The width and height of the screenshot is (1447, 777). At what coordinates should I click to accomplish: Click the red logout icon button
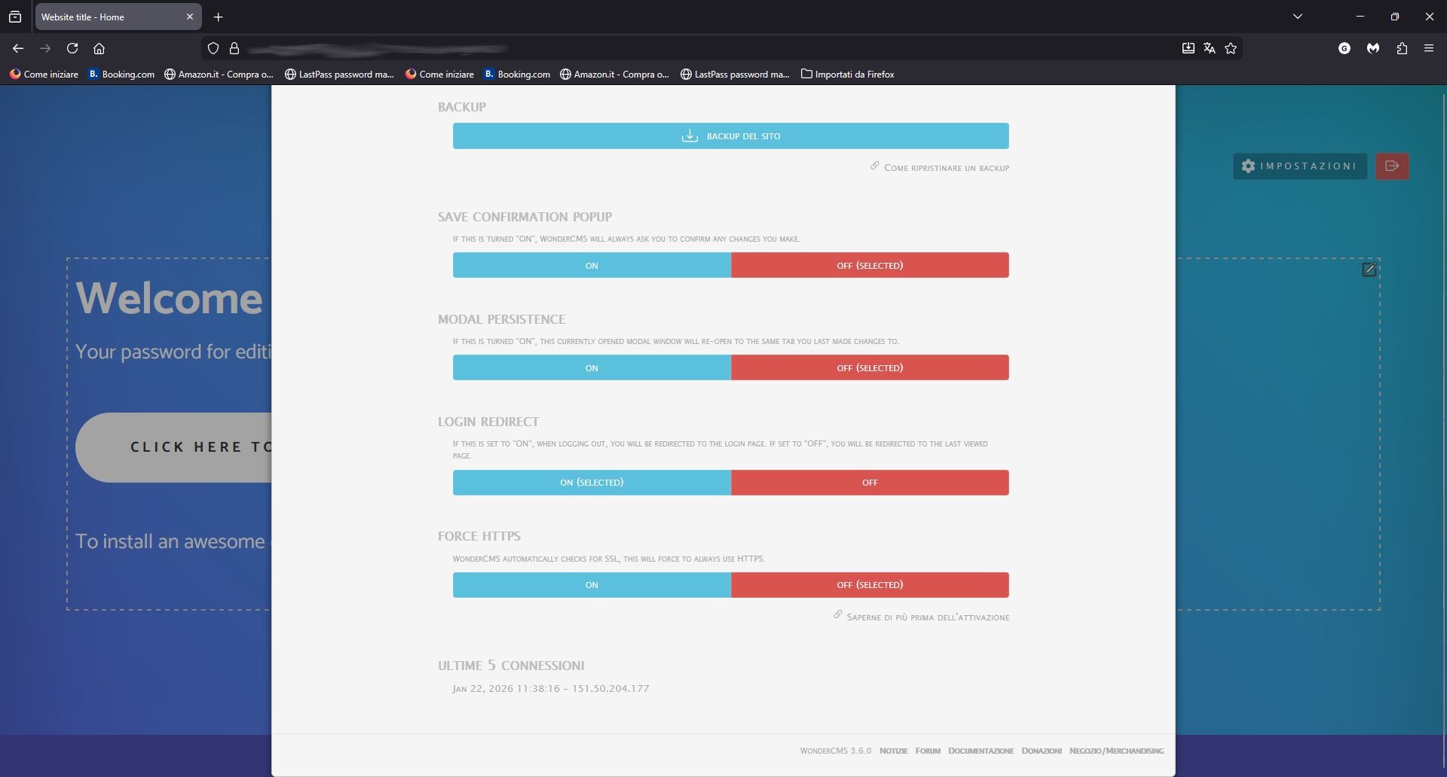pos(1391,166)
